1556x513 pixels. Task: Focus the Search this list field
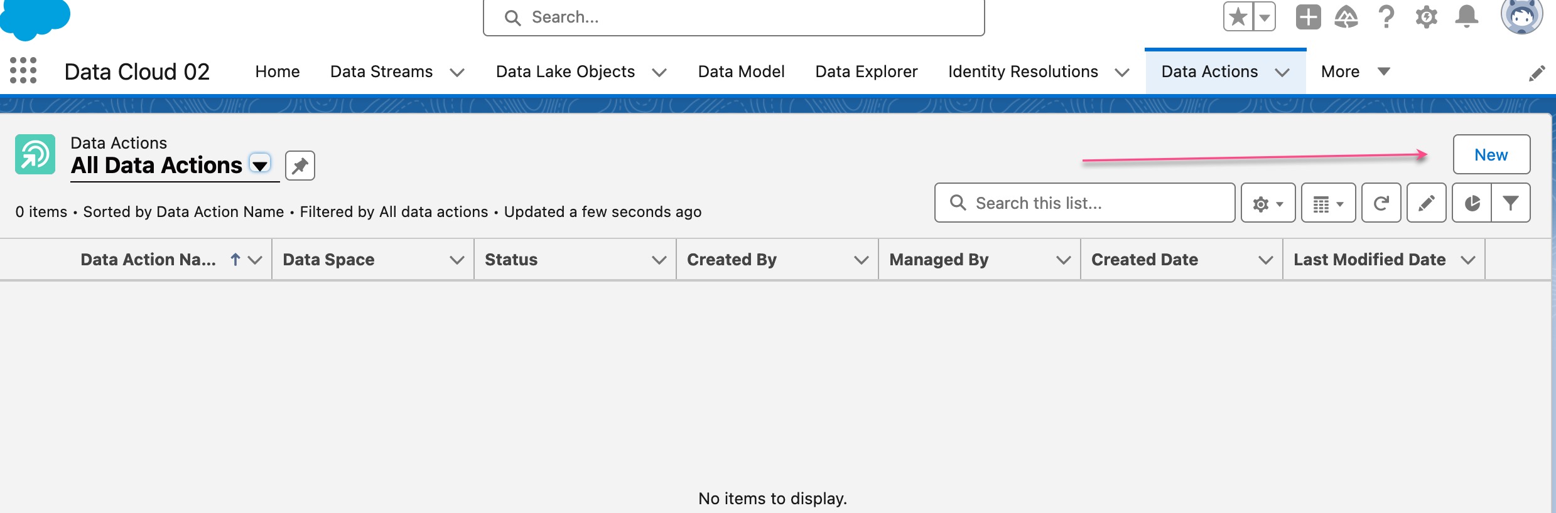(x=1084, y=203)
